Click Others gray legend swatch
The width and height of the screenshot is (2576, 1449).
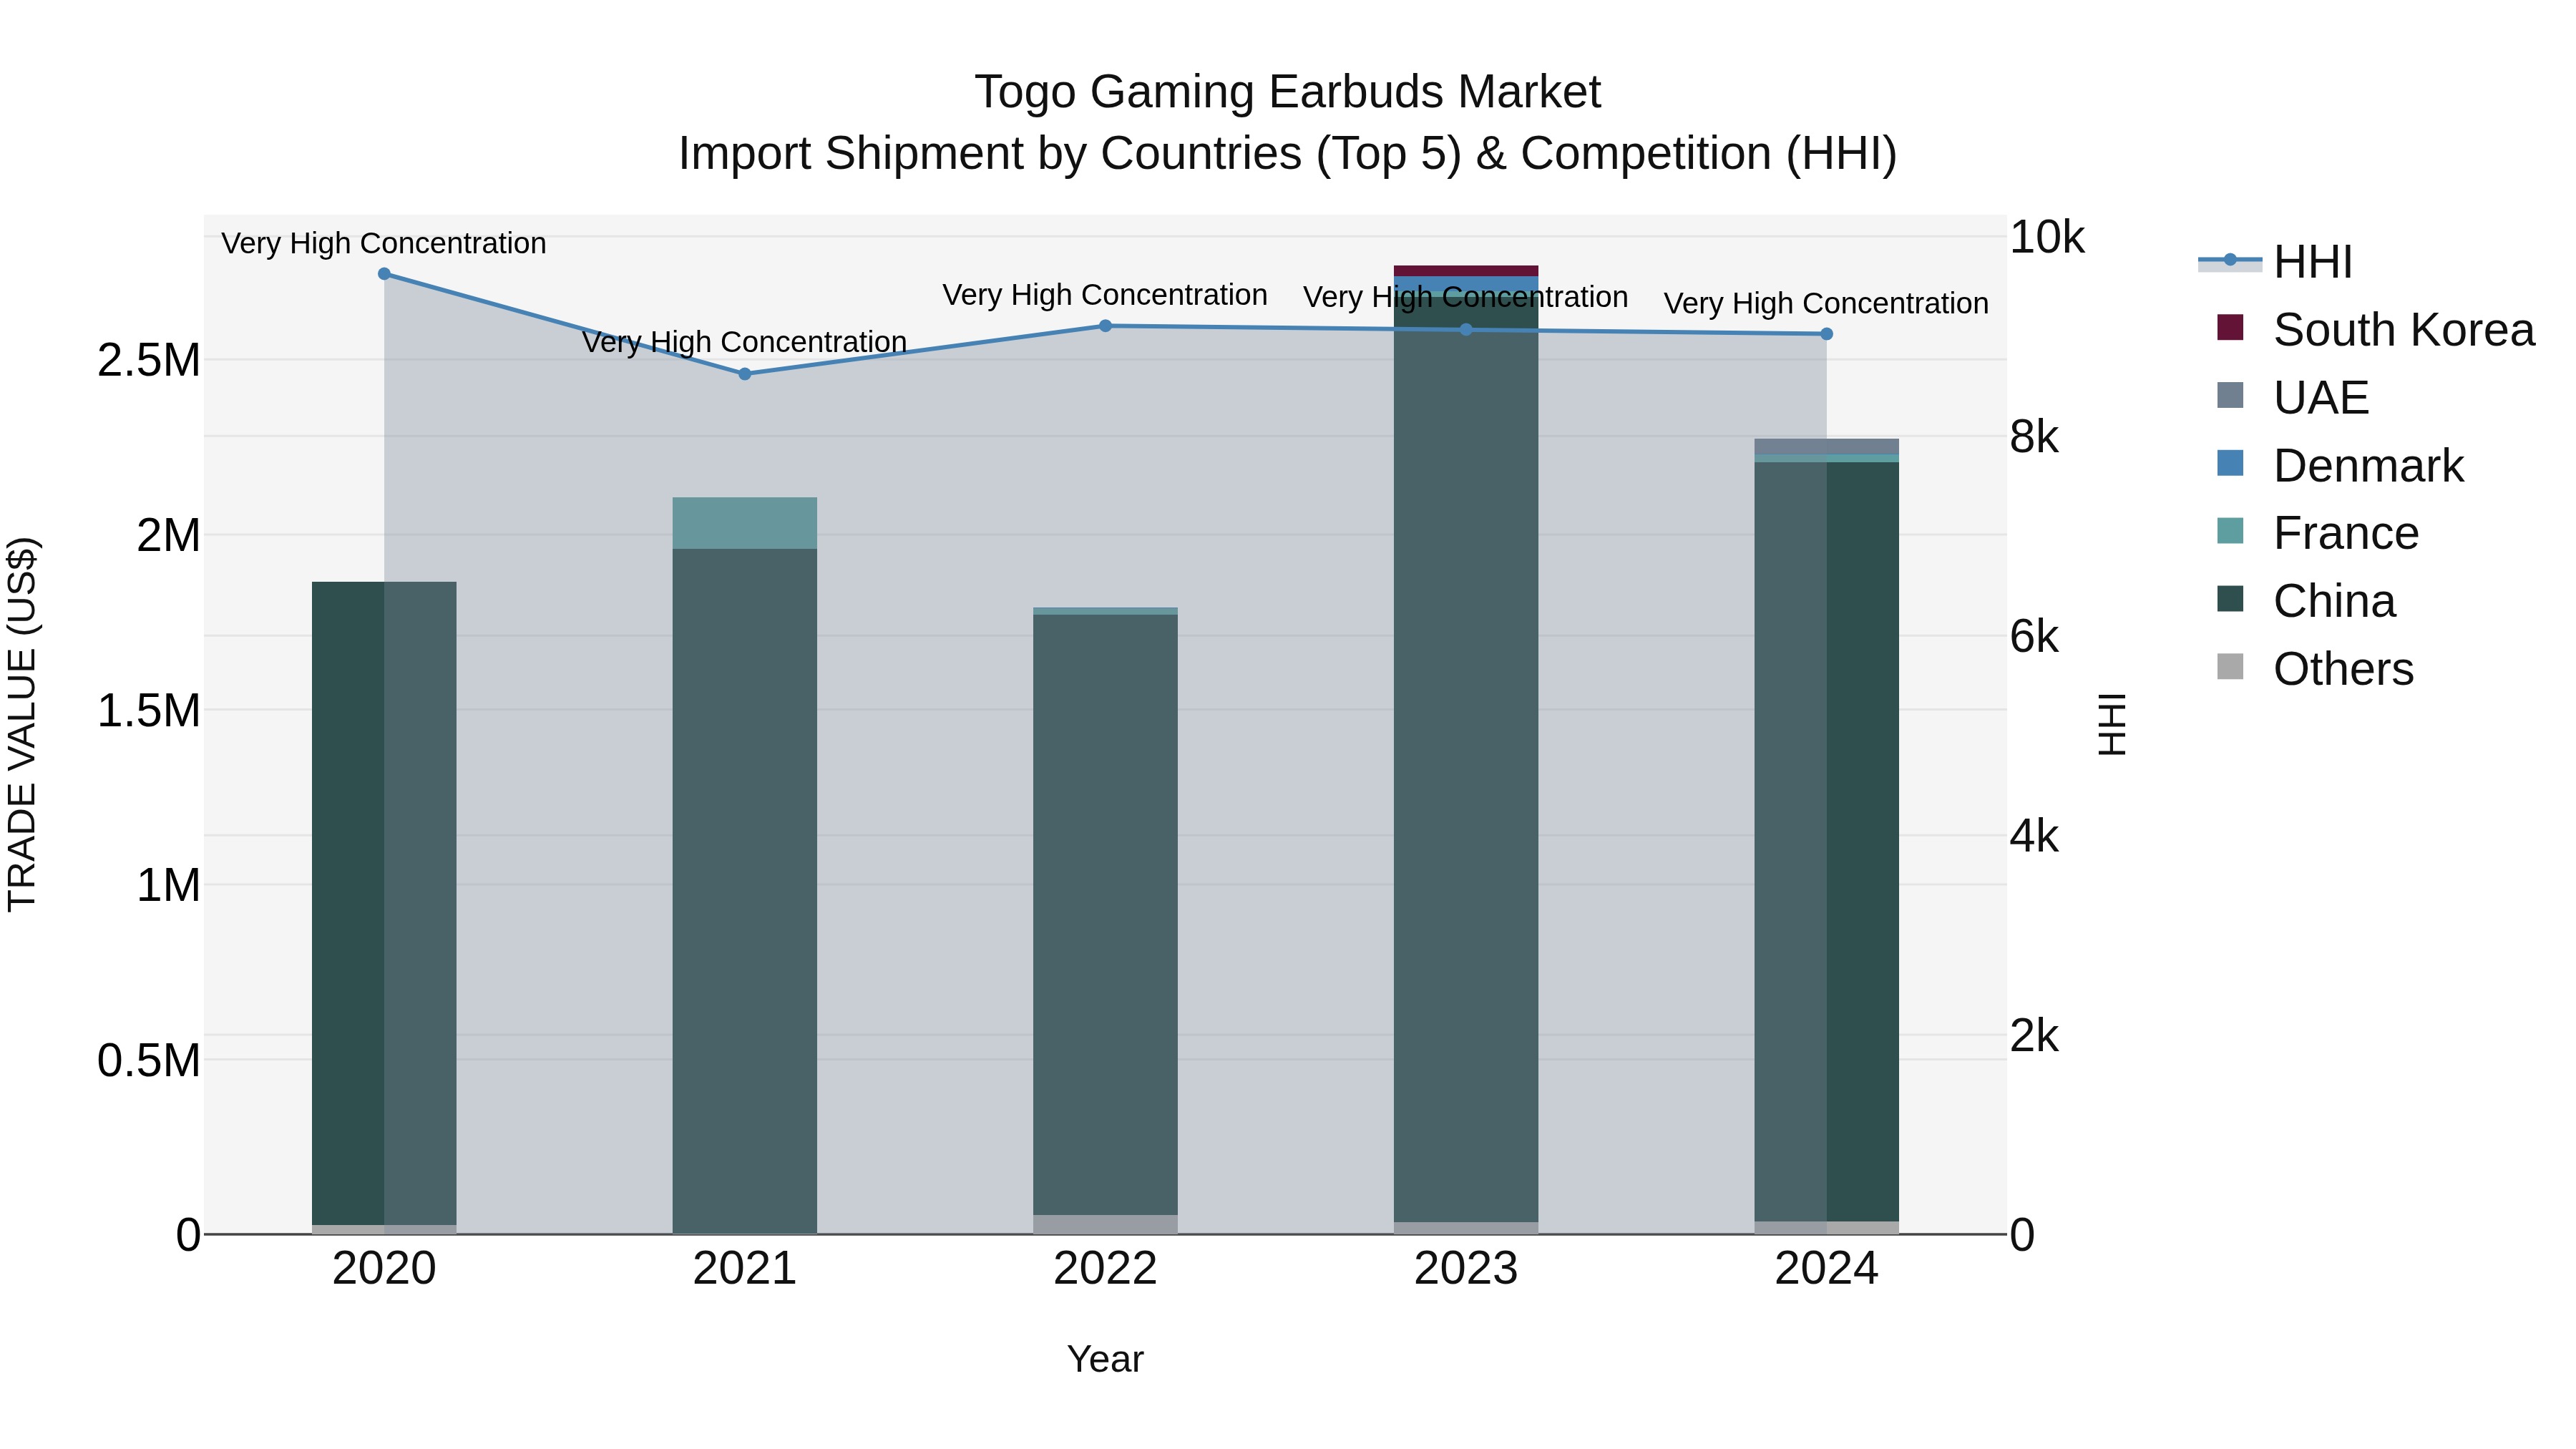tap(2230, 666)
